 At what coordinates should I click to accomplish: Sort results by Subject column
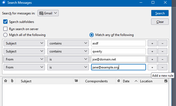(44, 81)
